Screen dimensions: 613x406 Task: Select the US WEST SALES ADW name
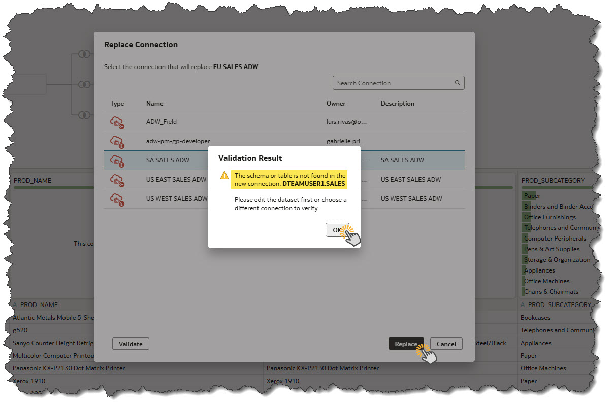pyautogui.click(x=177, y=199)
